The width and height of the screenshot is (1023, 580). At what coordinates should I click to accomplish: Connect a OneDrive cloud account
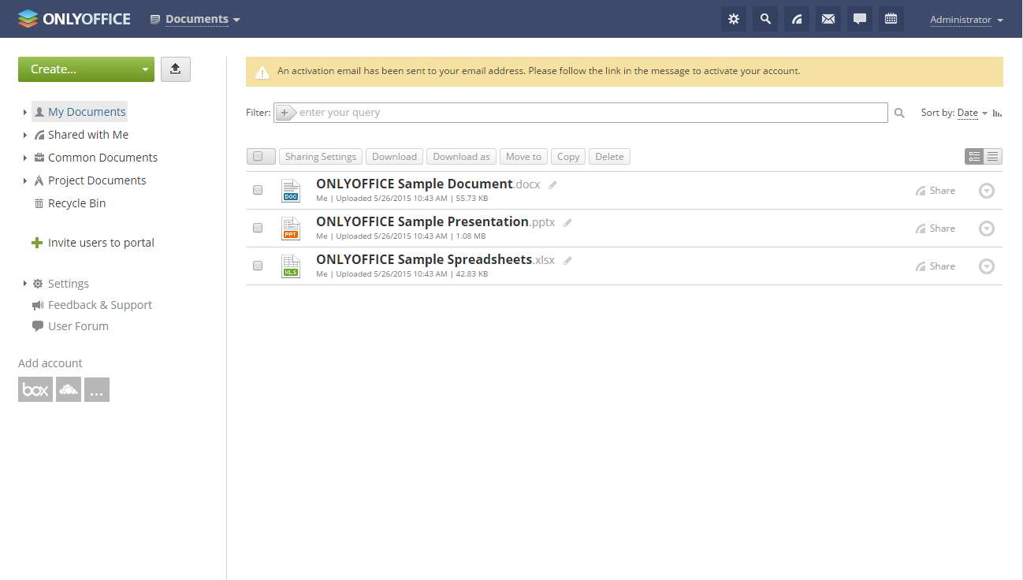pyautogui.click(x=69, y=389)
